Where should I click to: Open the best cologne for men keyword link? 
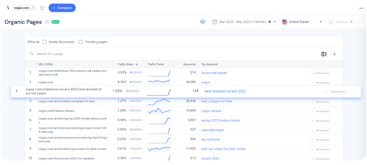click(217, 101)
